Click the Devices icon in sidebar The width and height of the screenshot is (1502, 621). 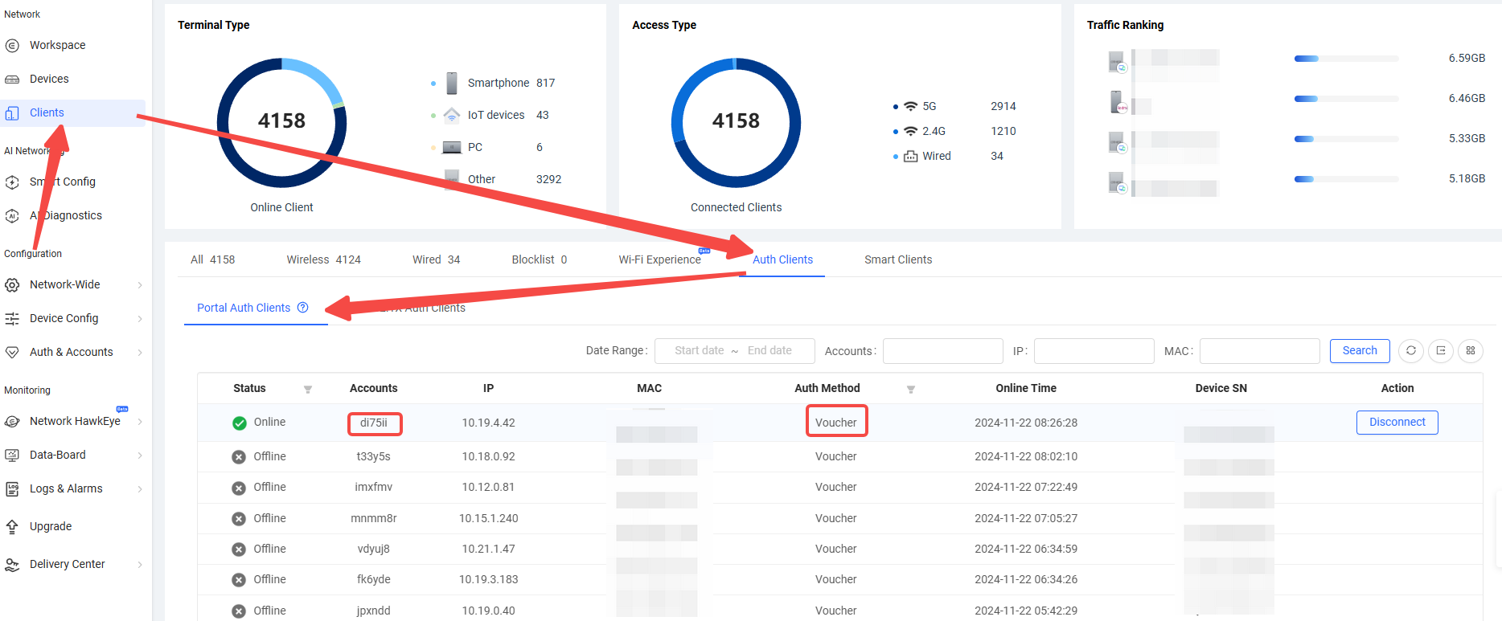12,79
